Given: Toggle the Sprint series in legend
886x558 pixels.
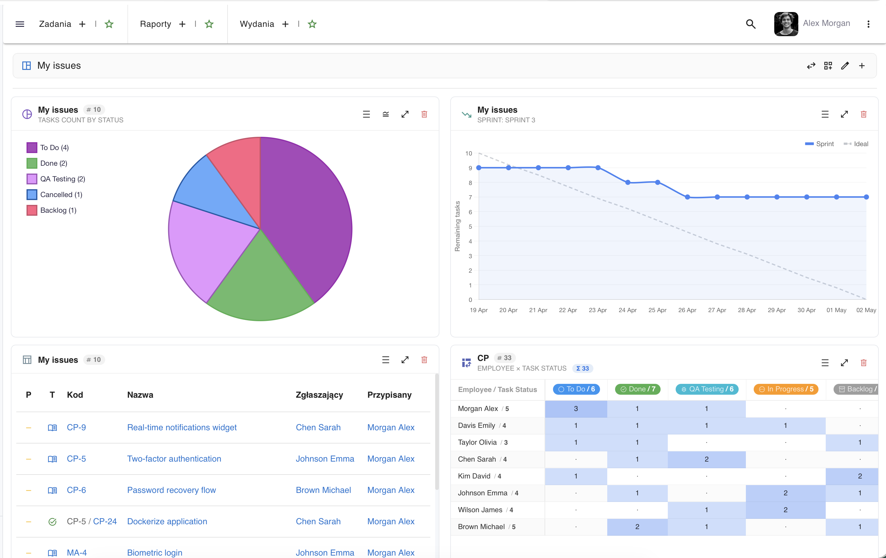Looking at the screenshot, I should click(819, 144).
